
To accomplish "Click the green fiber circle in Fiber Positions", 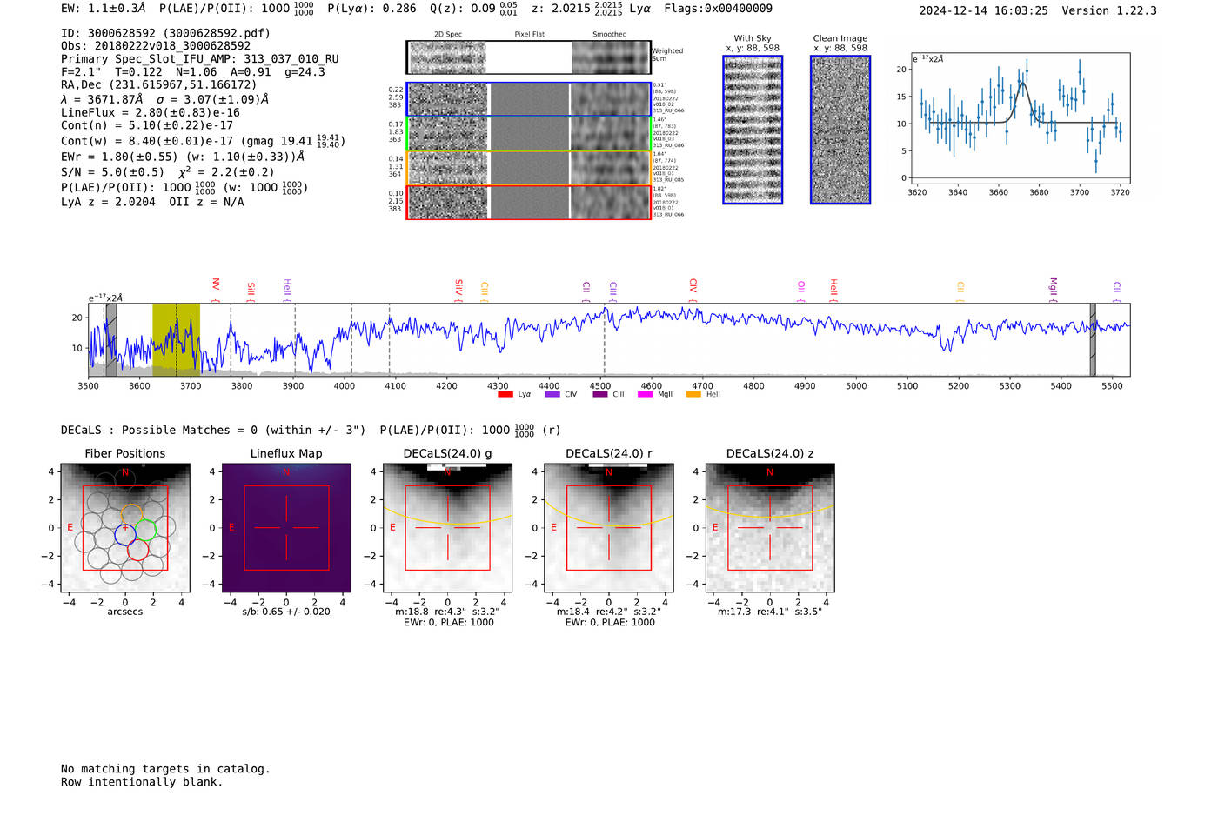I will pos(145,530).
